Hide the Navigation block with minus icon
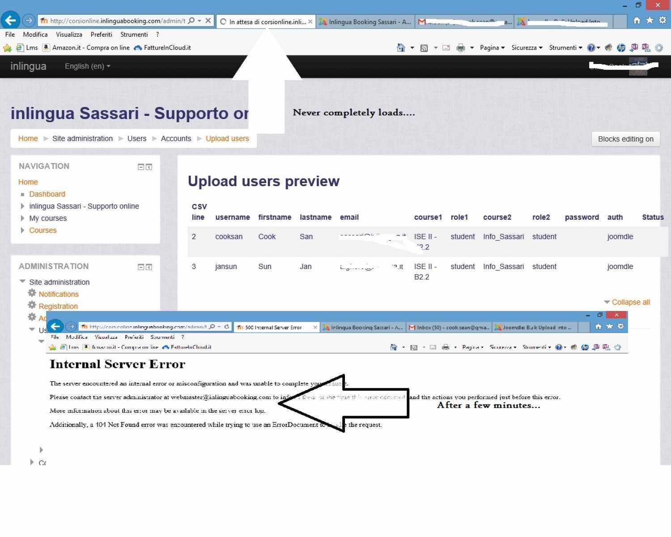Screen dimensions: 671x537 [140, 167]
